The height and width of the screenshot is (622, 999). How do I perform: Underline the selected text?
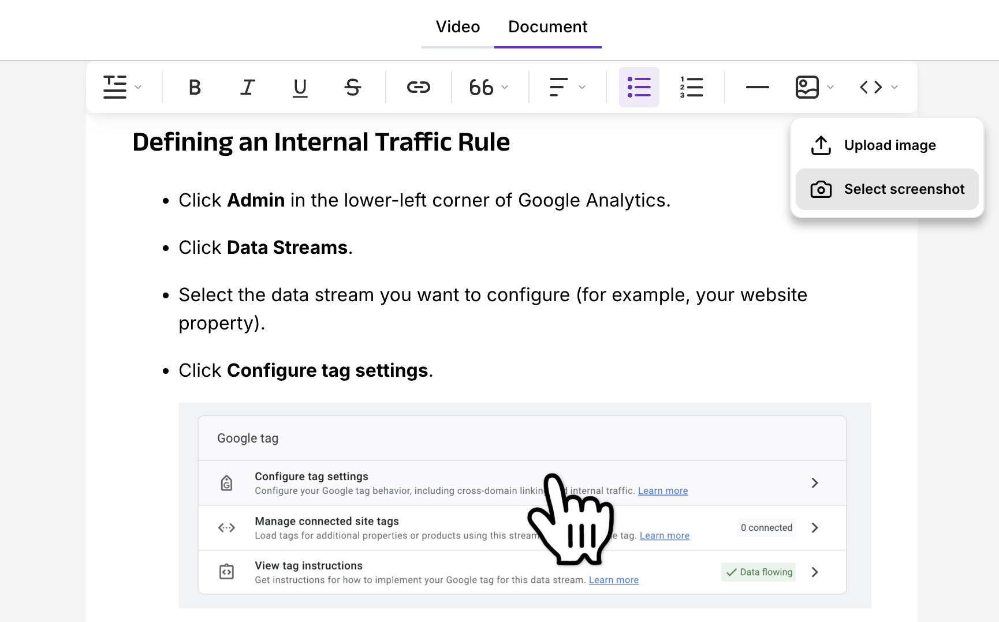[x=300, y=87]
